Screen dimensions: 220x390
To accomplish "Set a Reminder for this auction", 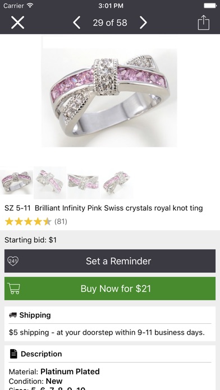I will click(110, 261).
